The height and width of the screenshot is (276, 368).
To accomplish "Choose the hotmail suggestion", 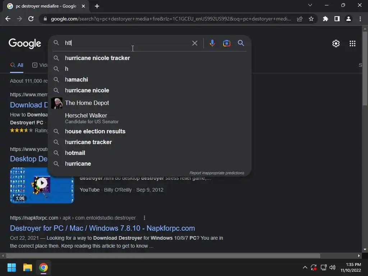I will pos(149,153).
